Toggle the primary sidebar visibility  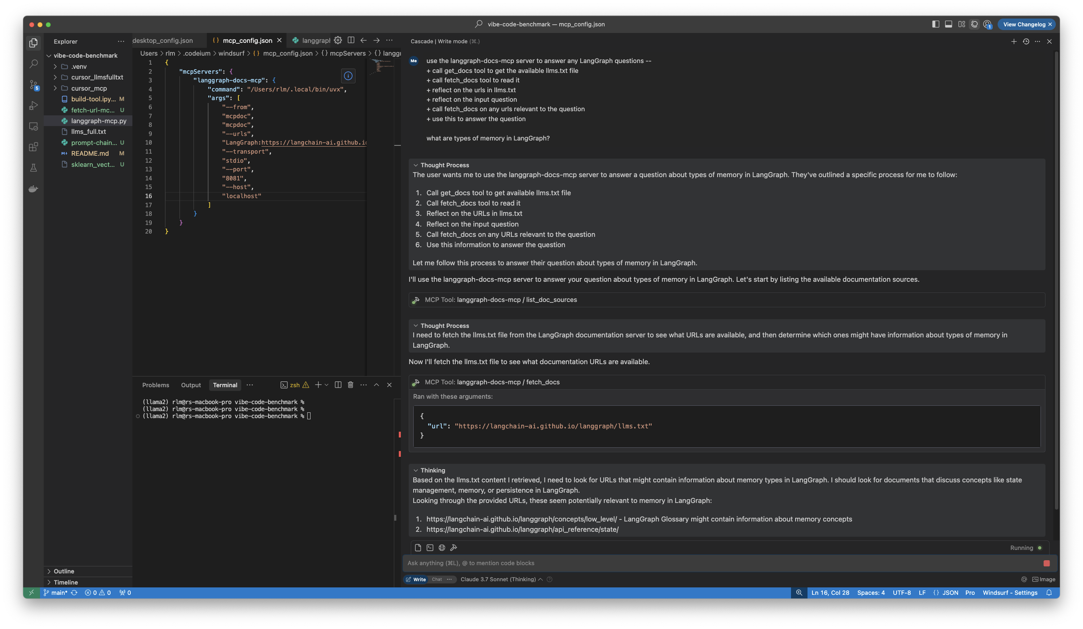(x=935, y=24)
